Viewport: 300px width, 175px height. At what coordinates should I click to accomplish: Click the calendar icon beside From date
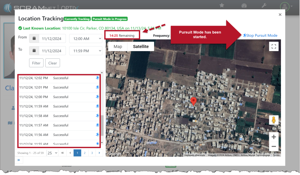coord(34,38)
